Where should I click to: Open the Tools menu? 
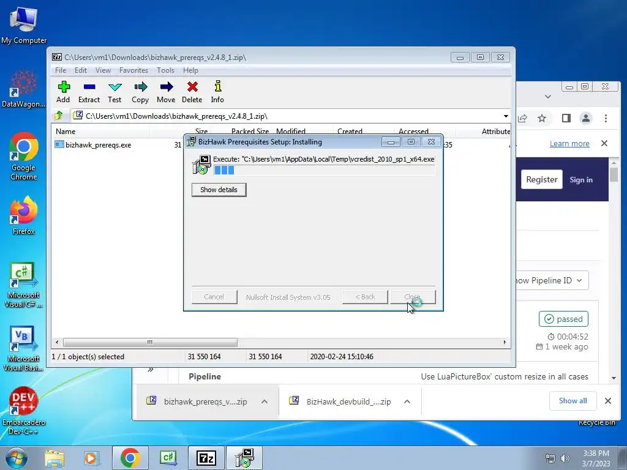point(165,70)
